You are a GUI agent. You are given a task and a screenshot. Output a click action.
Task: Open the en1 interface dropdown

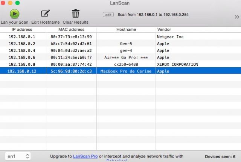click(18, 156)
